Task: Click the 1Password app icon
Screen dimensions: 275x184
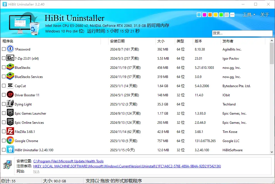Action: coord(10,49)
